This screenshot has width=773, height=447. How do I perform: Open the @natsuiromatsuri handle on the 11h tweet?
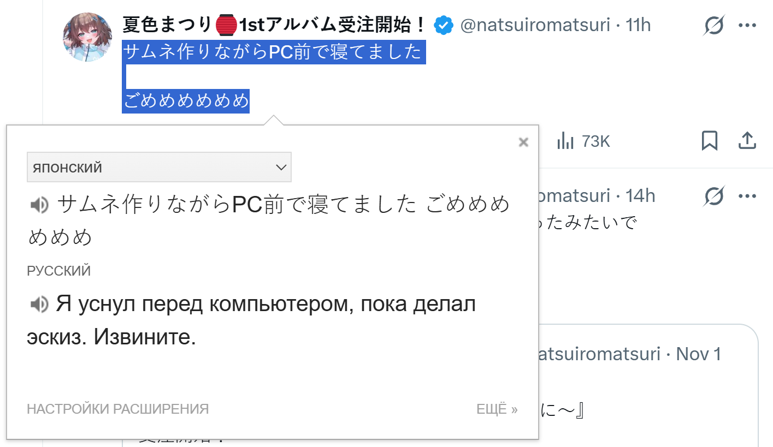tap(535, 25)
